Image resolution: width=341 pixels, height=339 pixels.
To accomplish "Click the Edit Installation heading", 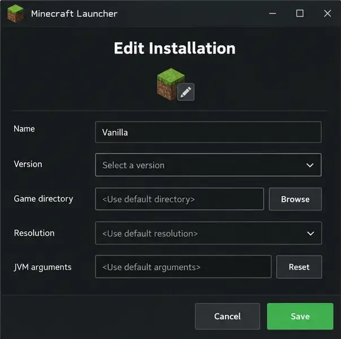I will point(175,48).
